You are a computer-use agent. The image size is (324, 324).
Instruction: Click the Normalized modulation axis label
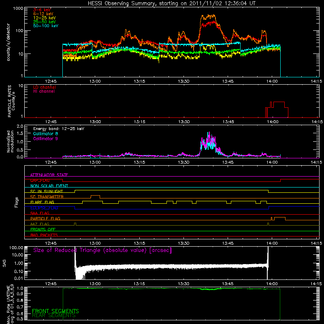pyautogui.click(x=10, y=141)
